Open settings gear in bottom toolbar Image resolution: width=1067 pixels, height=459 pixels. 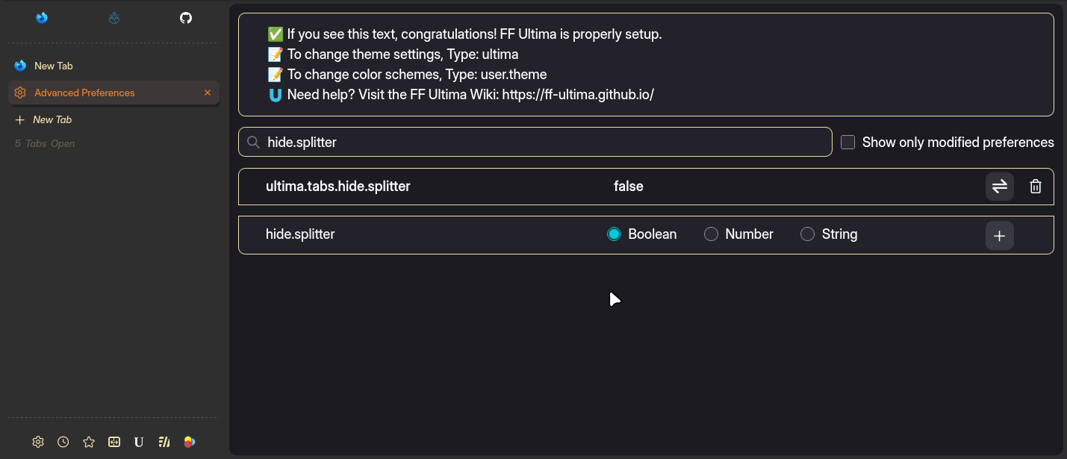click(38, 442)
